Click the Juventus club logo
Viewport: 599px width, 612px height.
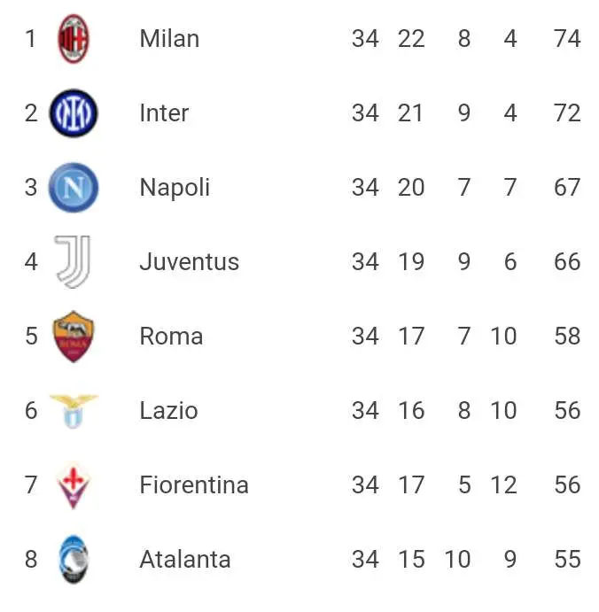pyautogui.click(x=74, y=261)
